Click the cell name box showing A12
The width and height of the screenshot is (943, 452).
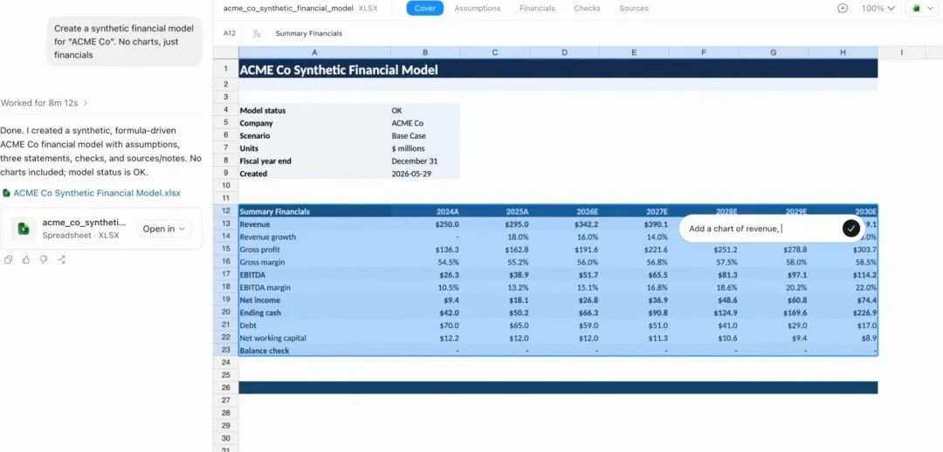click(x=229, y=34)
